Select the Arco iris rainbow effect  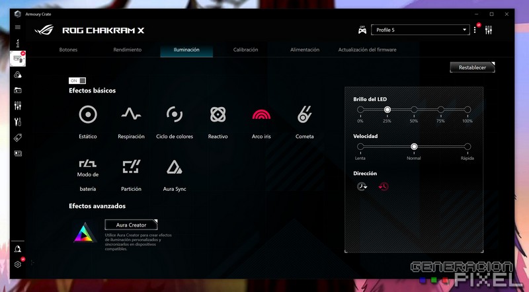tap(261, 115)
